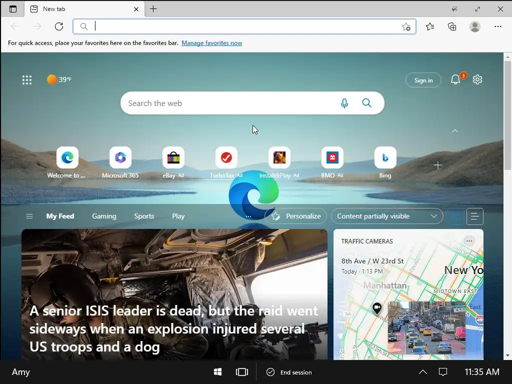Open the Windows Start button
Screen dimensions: 512x384
217,372
